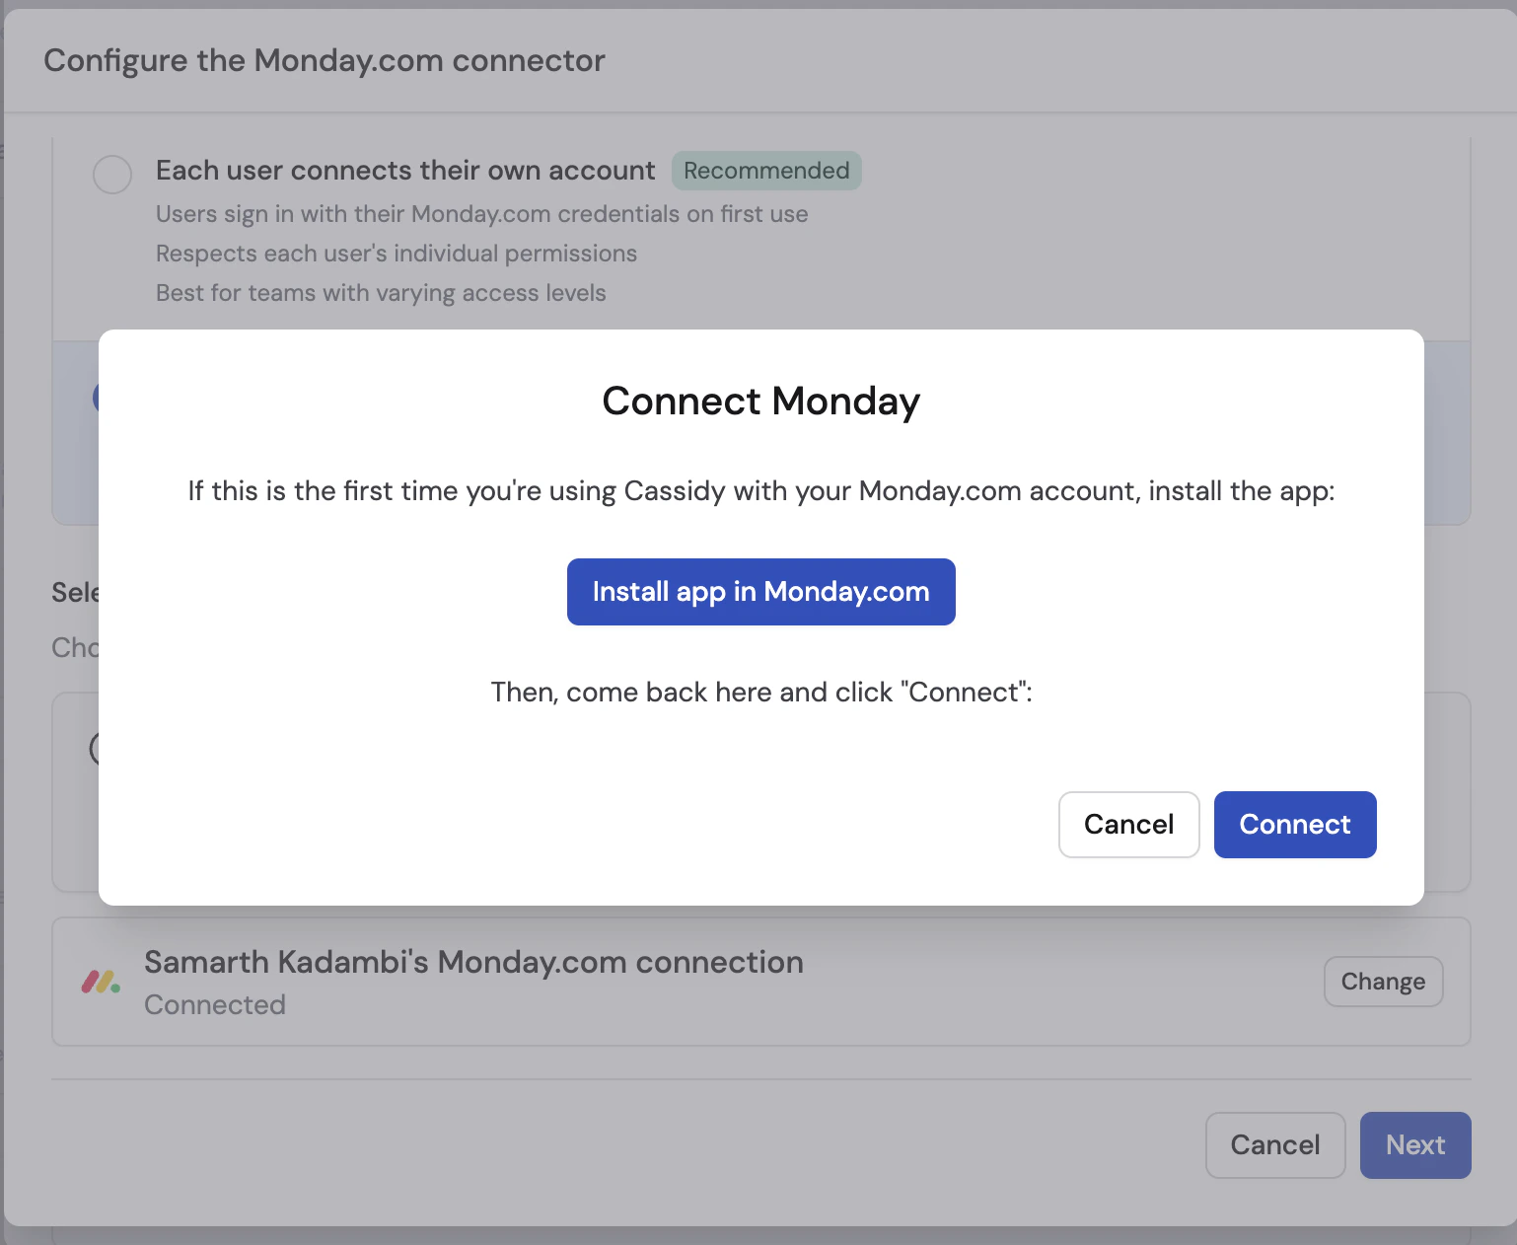Click Cancel inside the Connect Monday dialog
This screenshot has height=1245, width=1517.
point(1128,825)
